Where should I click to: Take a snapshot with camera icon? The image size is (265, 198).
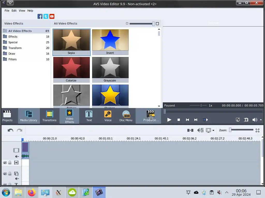246,120
